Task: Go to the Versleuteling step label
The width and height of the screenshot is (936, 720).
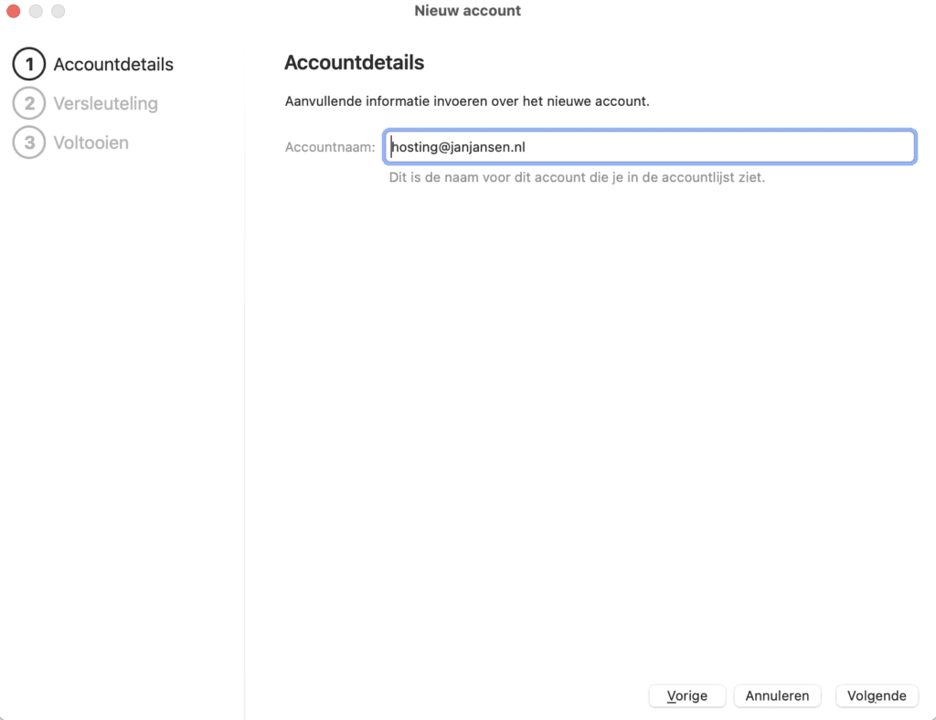Action: pyautogui.click(x=105, y=103)
